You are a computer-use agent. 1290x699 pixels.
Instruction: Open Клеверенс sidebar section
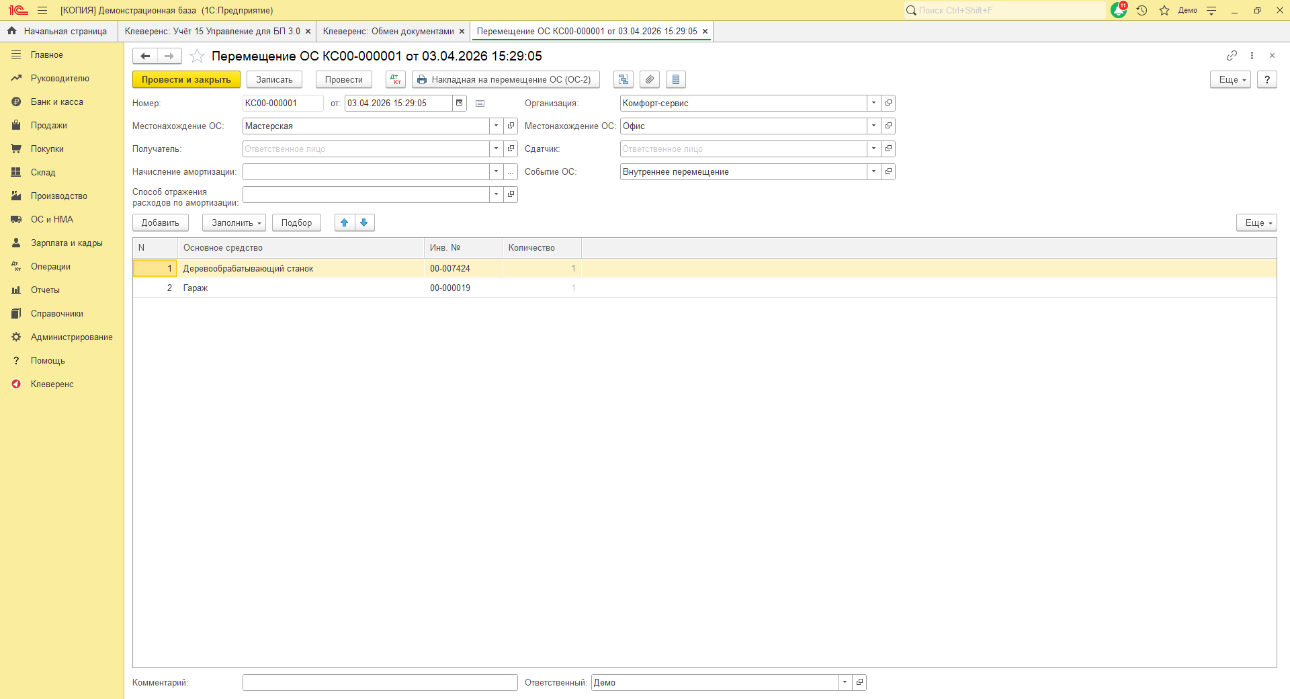52,384
